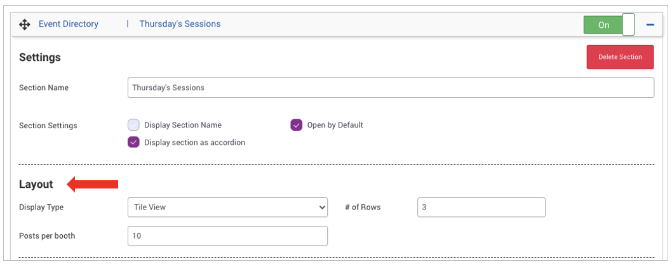Click the Display Type label text
Viewport: 672px width, 264px height.
click(x=41, y=208)
